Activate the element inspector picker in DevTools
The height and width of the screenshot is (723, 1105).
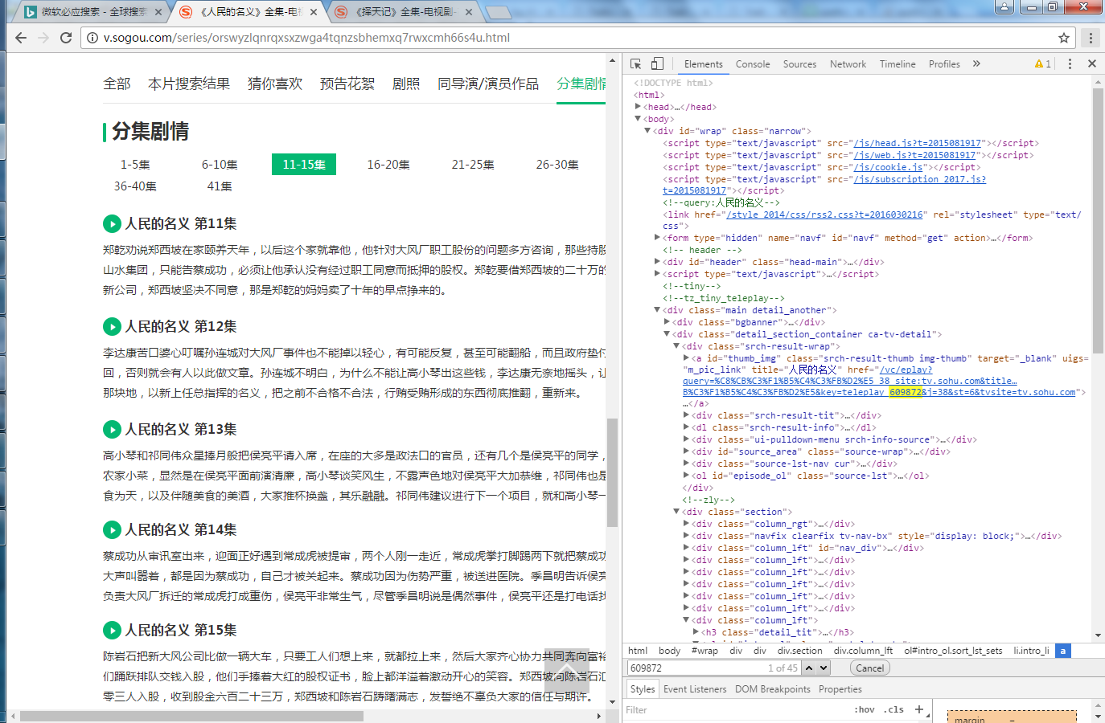tap(635, 63)
